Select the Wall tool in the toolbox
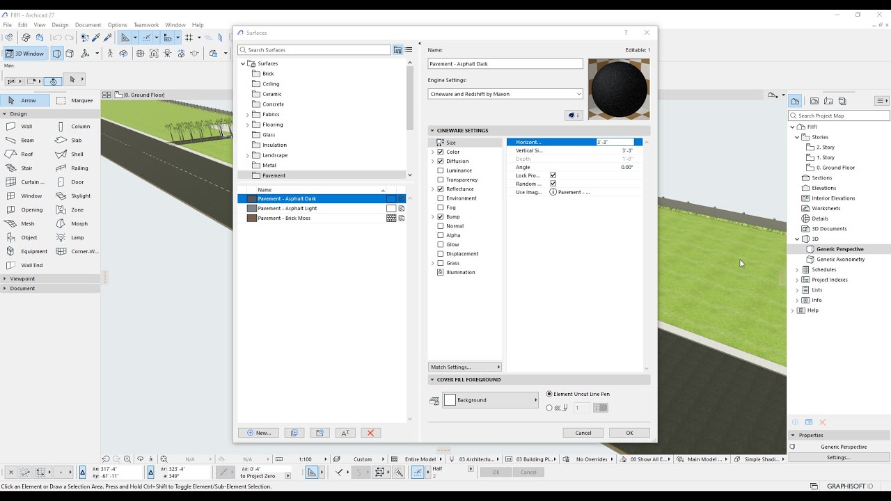This screenshot has width=891, height=501. 25,127
